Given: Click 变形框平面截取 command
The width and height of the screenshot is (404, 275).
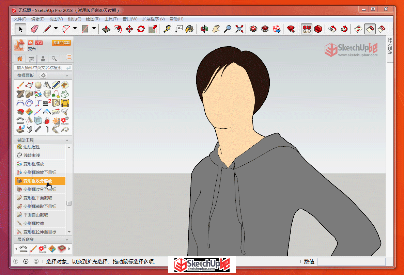Looking at the screenshot, I should (x=40, y=198).
